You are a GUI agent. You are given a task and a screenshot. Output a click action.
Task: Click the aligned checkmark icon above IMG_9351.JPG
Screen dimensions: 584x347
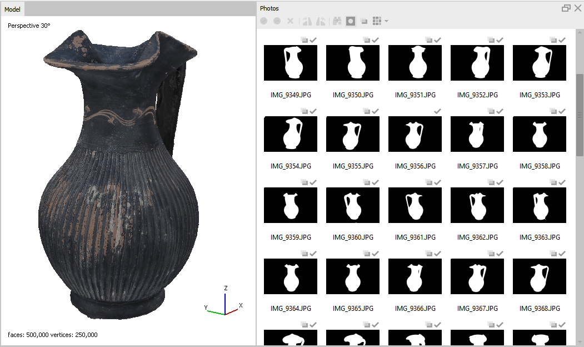[x=438, y=40]
